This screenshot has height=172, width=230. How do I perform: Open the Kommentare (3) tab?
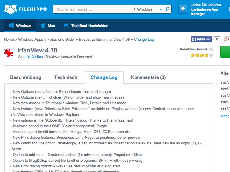tap(148, 77)
